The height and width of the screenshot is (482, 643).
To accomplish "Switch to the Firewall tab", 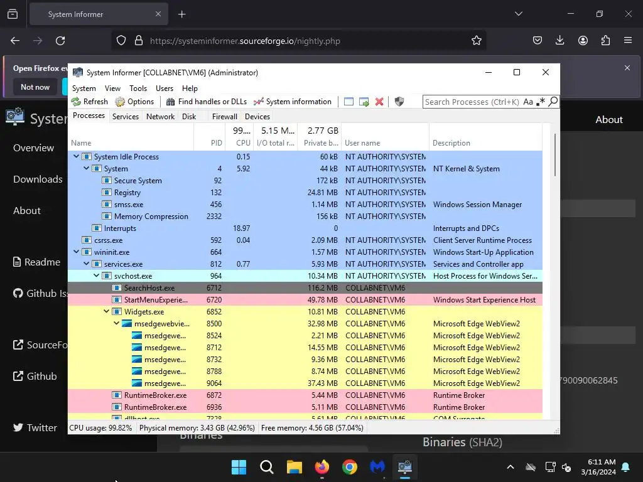I will point(225,116).
